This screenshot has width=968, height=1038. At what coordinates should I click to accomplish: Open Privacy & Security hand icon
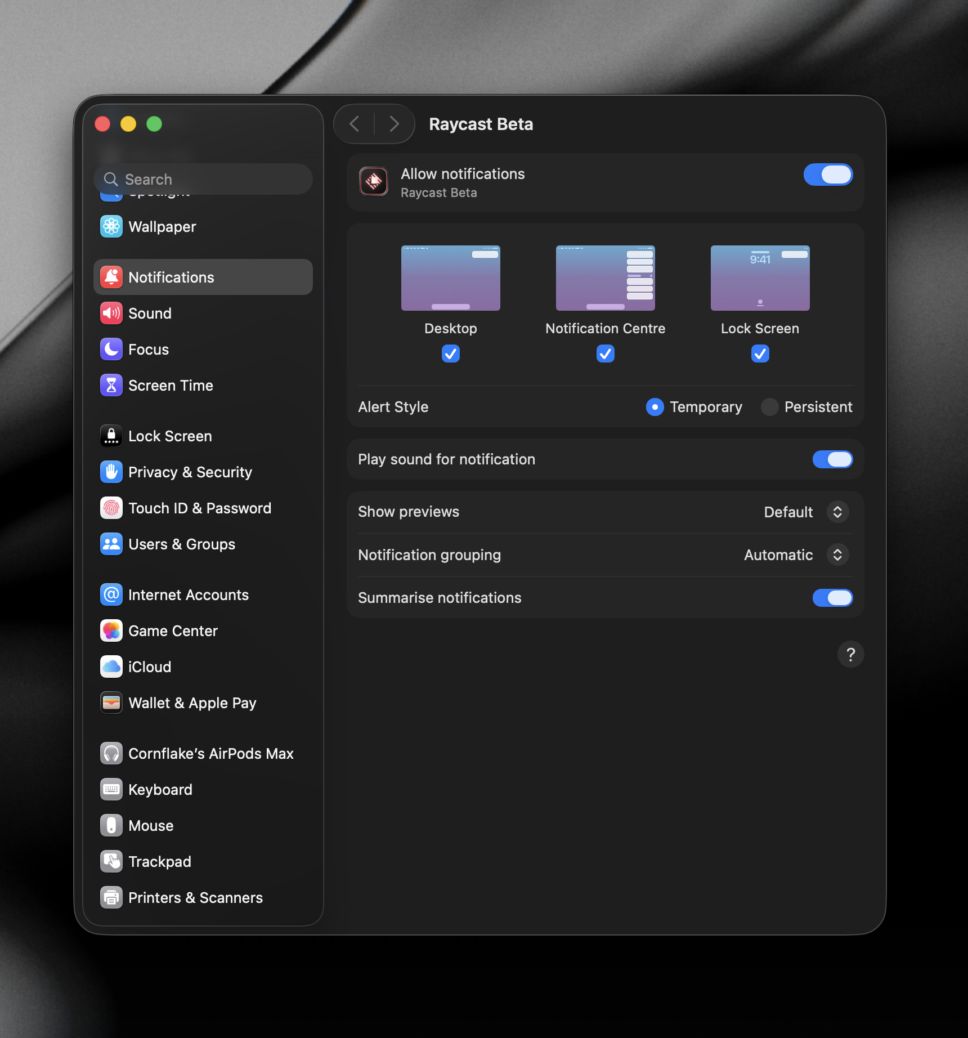tap(111, 472)
